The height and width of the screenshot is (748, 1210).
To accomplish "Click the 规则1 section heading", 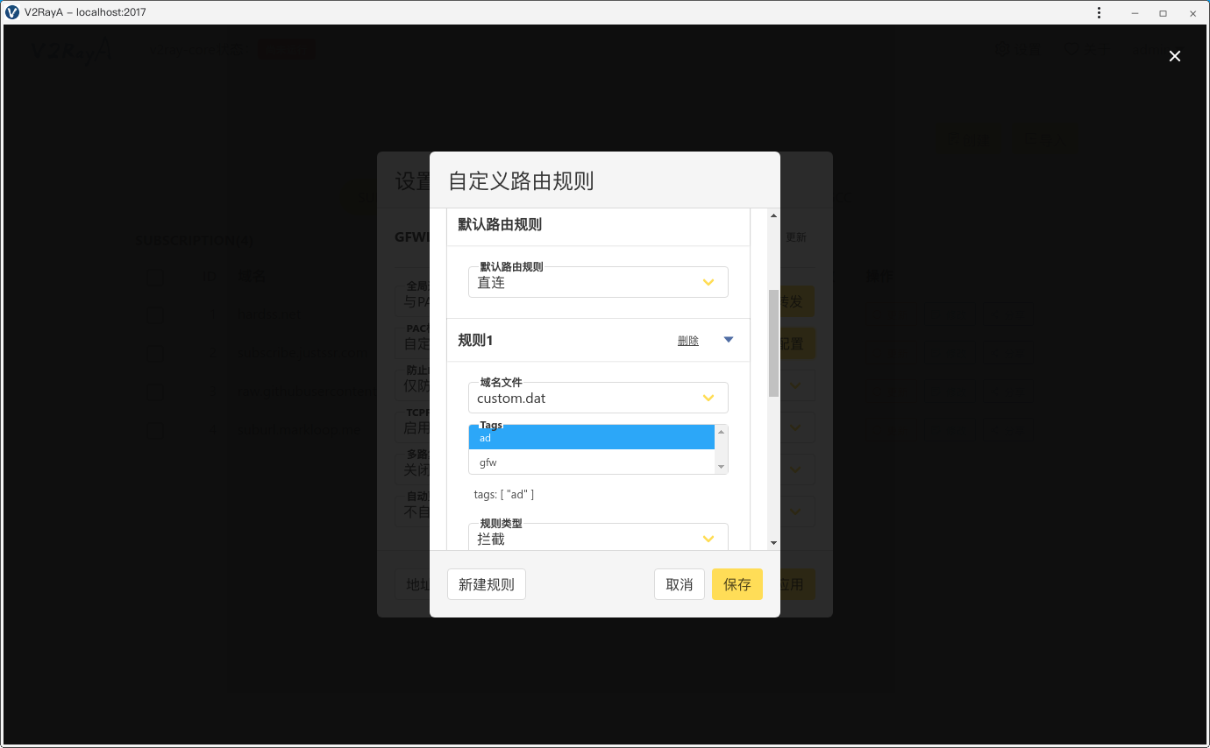I will [475, 340].
